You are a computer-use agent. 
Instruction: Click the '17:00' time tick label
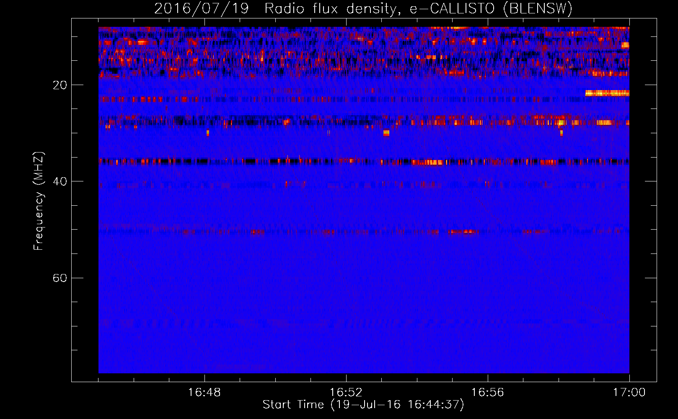(629, 393)
